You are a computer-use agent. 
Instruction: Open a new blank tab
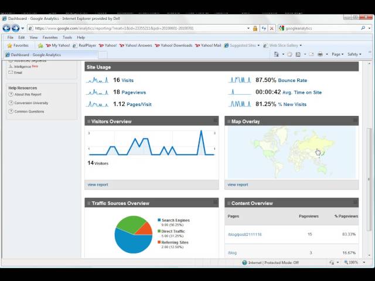(103, 55)
